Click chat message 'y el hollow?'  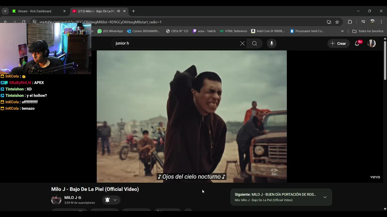(37, 96)
